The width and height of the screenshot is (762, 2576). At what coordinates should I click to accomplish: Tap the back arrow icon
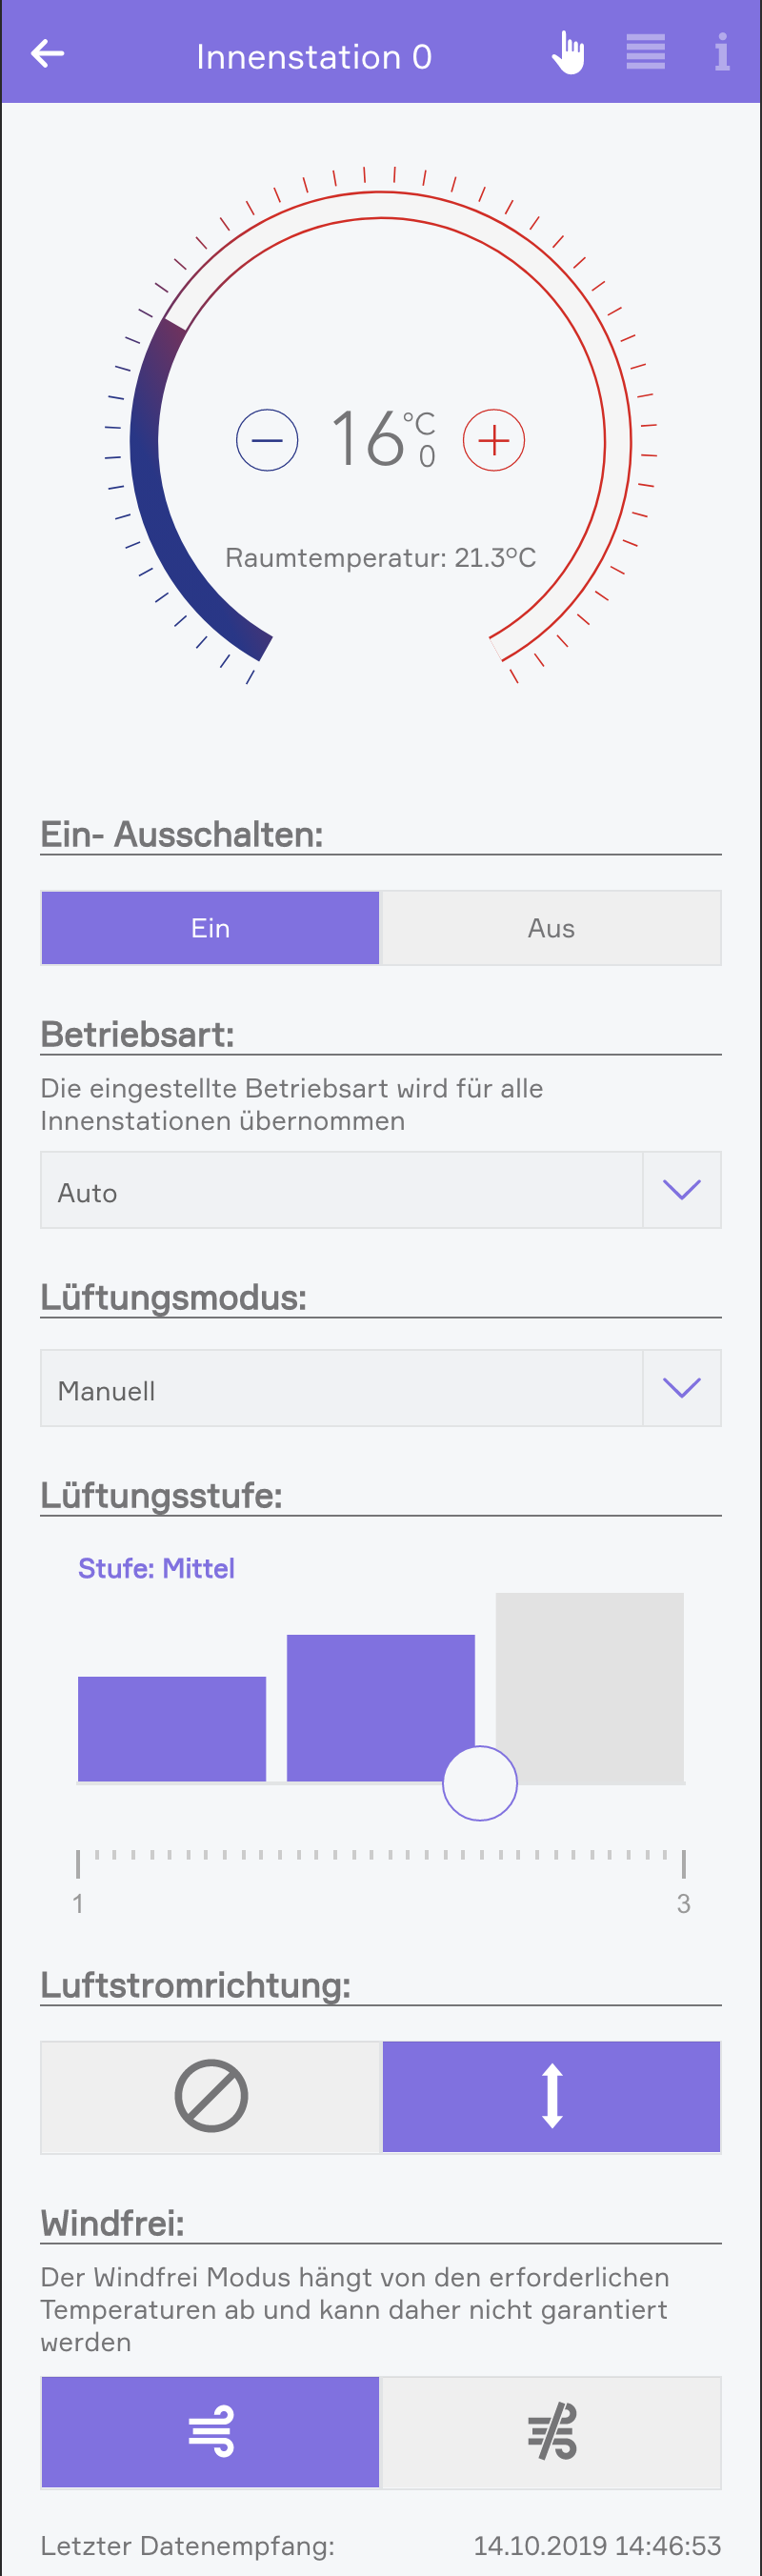click(47, 54)
